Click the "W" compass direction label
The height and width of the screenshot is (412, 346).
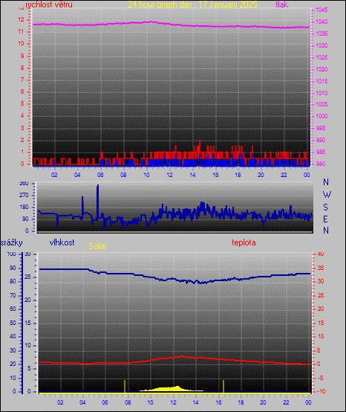[327, 195]
